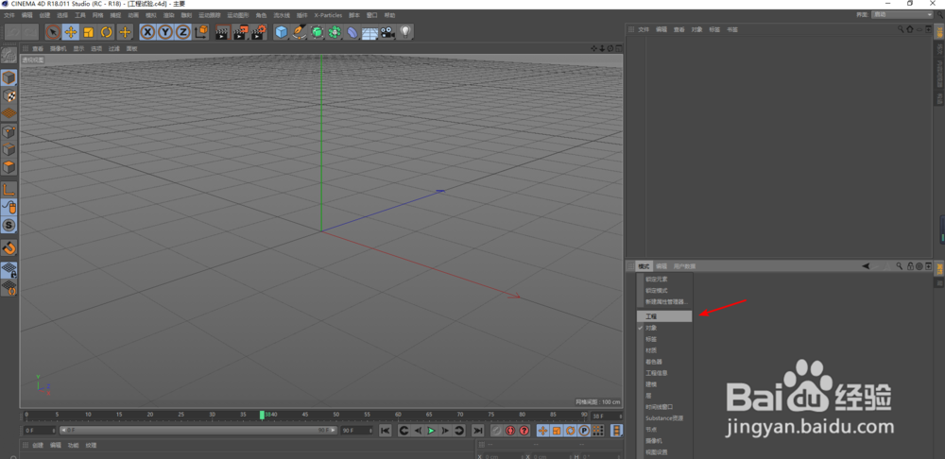
Task: Select points mode in left sidebar
Action: pos(9,132)
